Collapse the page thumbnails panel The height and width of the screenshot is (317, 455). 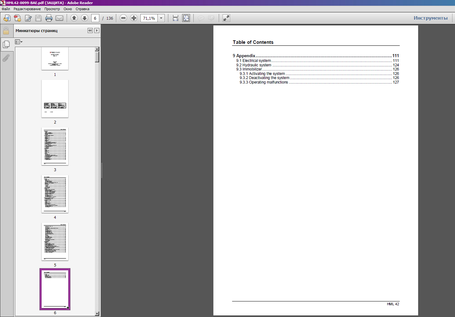pyautogui.click(x=90, y=30)
